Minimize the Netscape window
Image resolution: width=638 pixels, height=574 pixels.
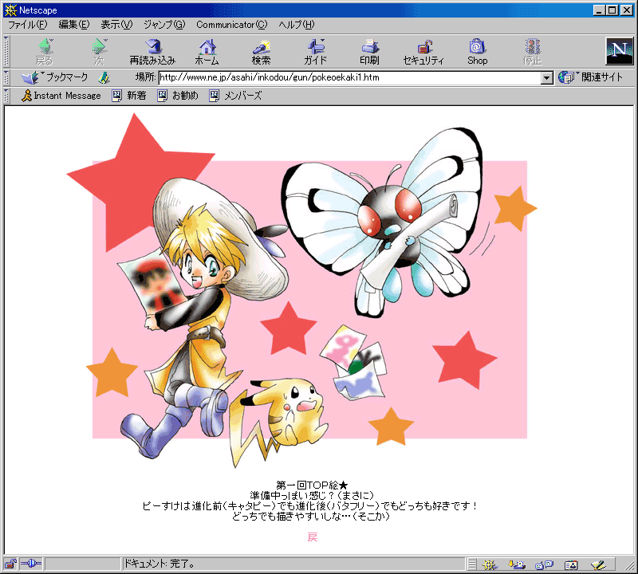pos(599,10)
